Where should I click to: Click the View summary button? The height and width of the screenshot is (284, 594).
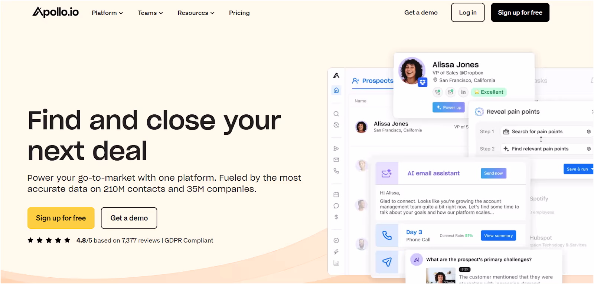[498, 235]
